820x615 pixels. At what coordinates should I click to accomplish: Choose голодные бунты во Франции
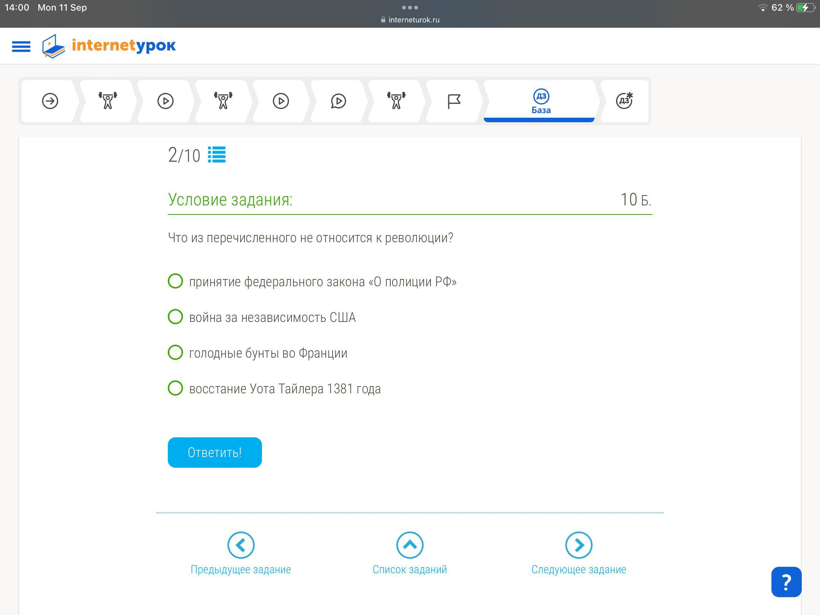[175, 353]
